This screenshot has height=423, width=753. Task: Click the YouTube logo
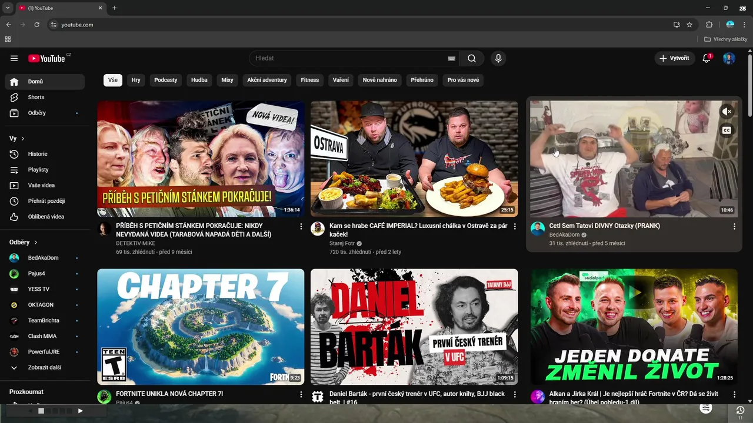46,58
